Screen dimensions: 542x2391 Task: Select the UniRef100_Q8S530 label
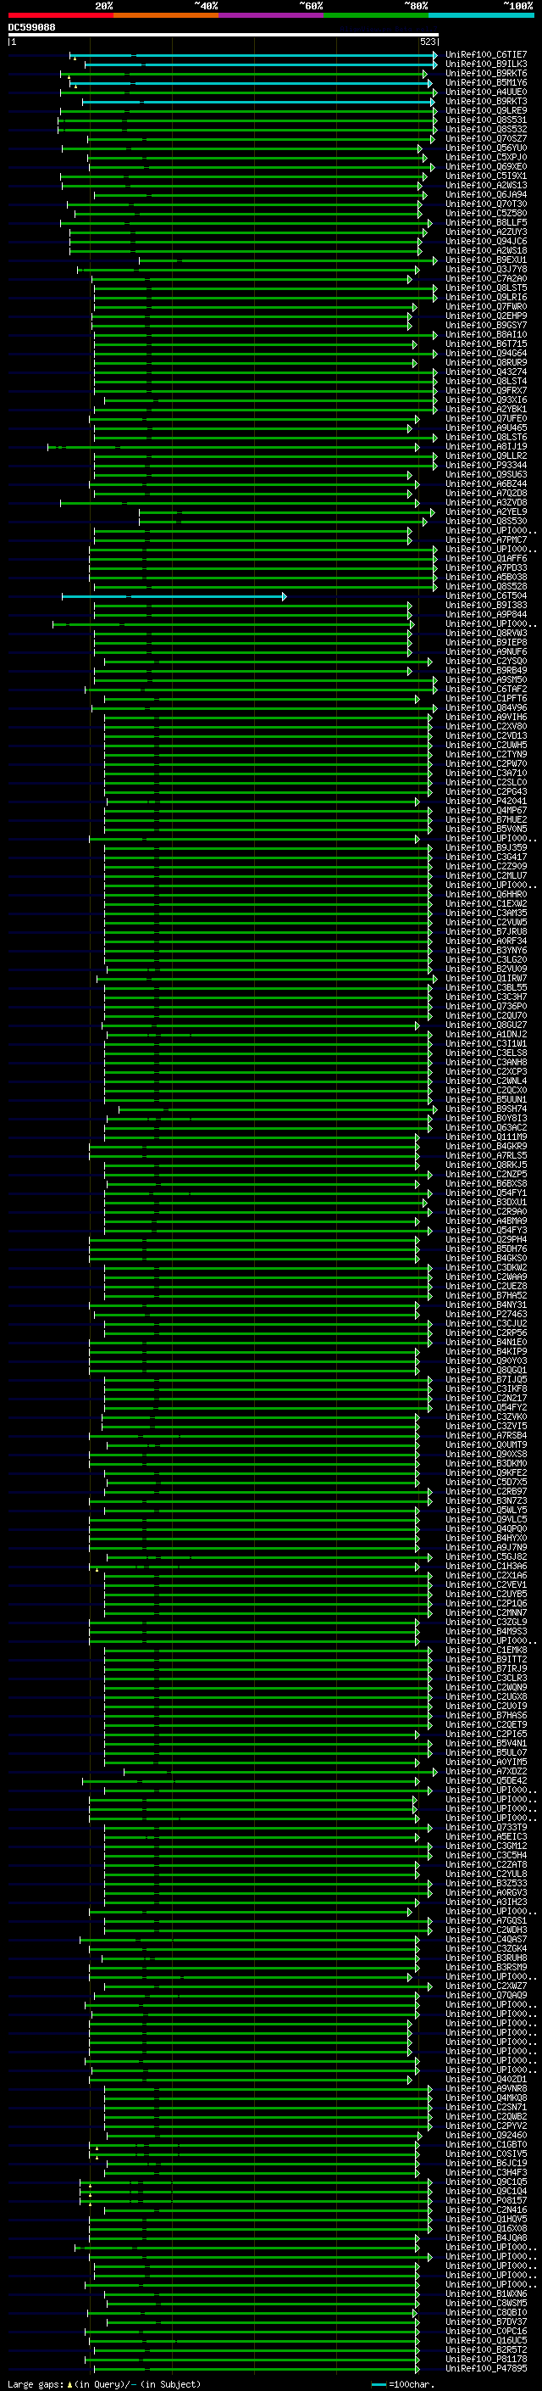(486, 521)
